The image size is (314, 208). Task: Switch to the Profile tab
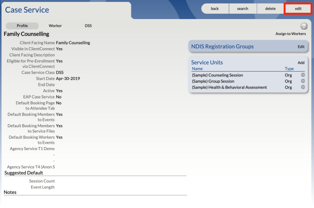[22, 26]
